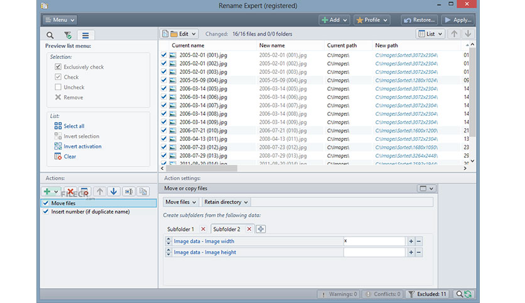This screenshot has height=303, width=525.
Task: Toggle the Check checkbox under Selection
Action: (58, 77)
